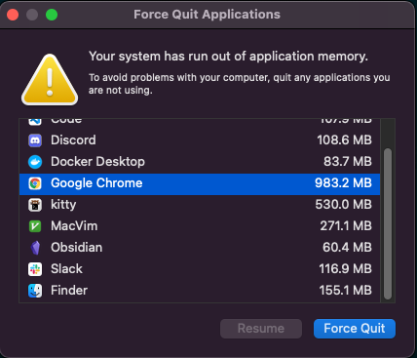Click the MacVim icon
The image size is (417, 358).
[35, 226]
